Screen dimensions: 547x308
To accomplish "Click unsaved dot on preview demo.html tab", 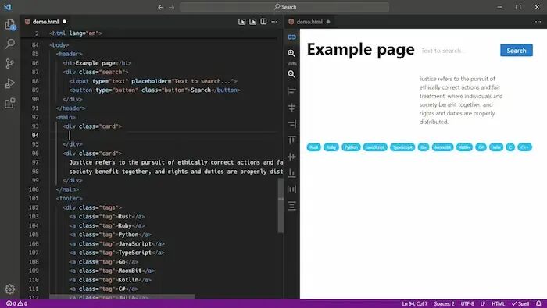I will [328, 22].
